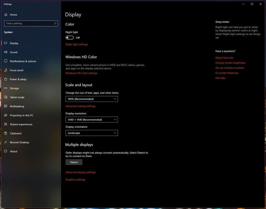Open the Display orientation dropdown
266x209 pixels.
click(x=92, y=133)
